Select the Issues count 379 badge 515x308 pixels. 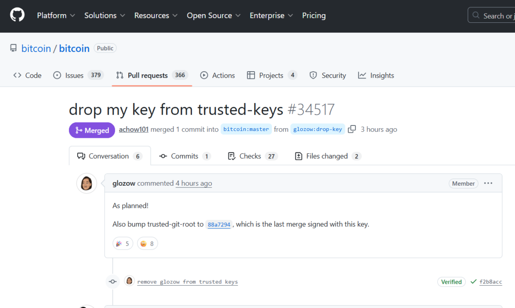(96, 75)
